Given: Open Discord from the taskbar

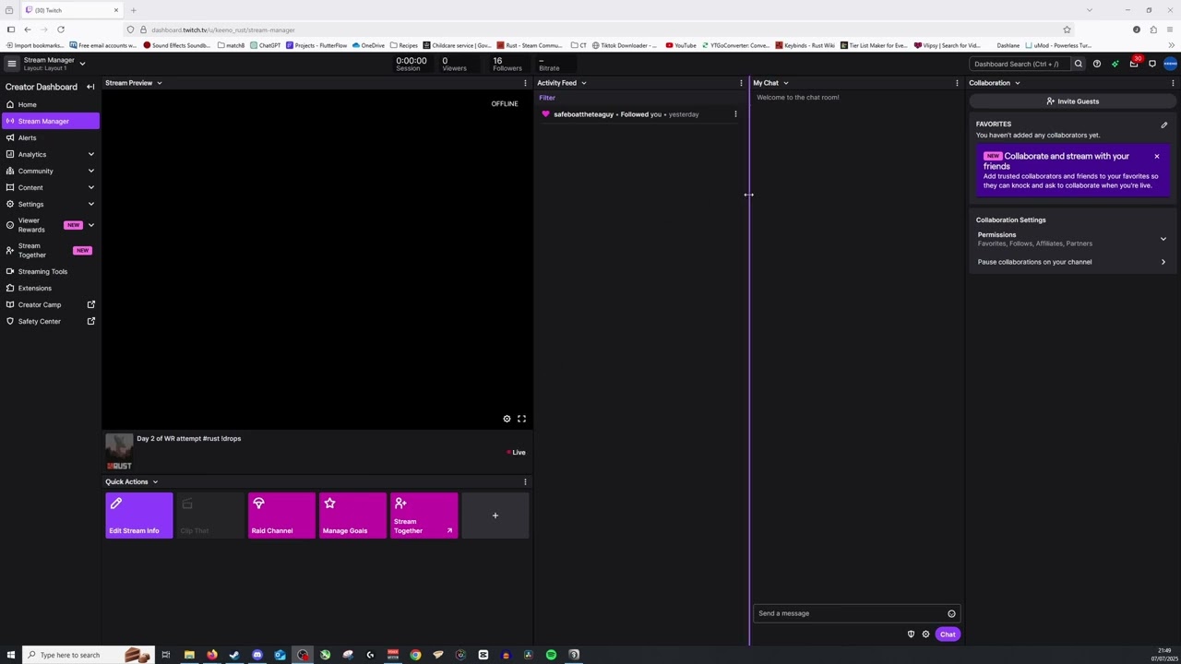Looking at the screenshot, I should pyautogui.click(x=256, y=655).
